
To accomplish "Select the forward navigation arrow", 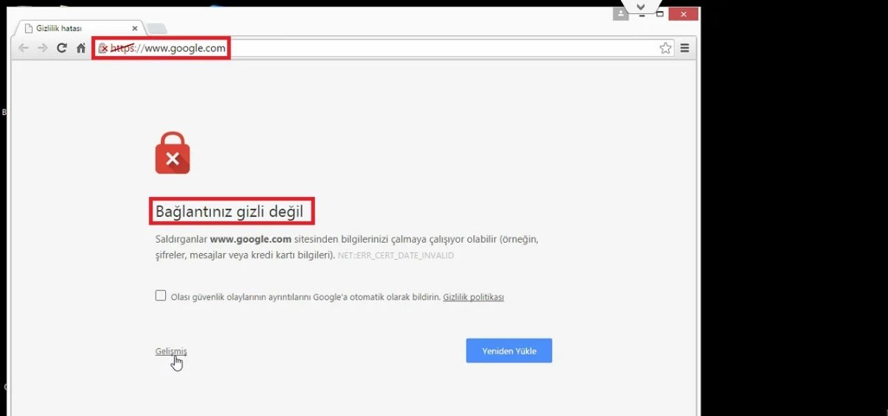I will pos(42,48).
